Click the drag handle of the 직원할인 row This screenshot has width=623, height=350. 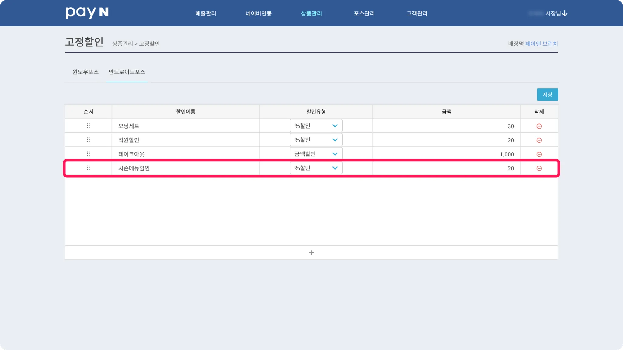click(88, 140)
